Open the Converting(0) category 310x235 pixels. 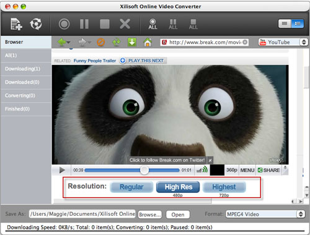click(26, 95)
